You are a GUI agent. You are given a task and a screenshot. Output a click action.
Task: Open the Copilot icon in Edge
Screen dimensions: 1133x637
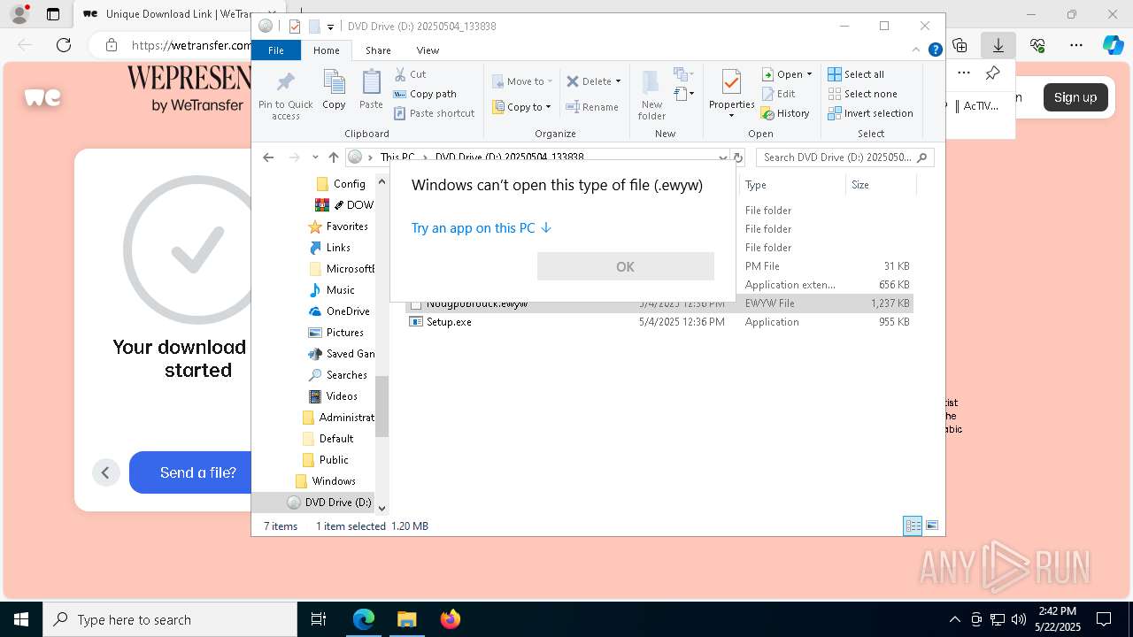(x=1113, y=45)
